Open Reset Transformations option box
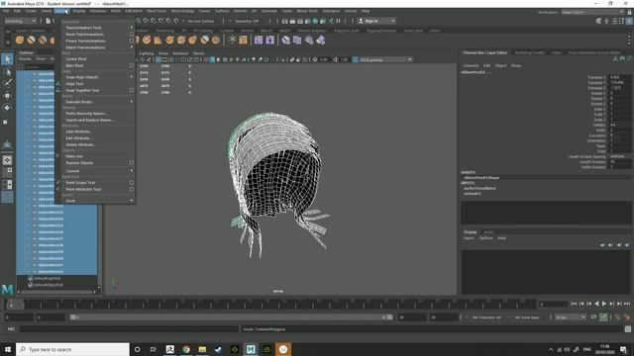634x356 pixels. pyautogui.click(x=132, y=35)
